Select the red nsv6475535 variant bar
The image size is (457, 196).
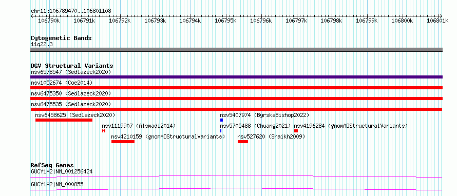(x=236, y=109)
